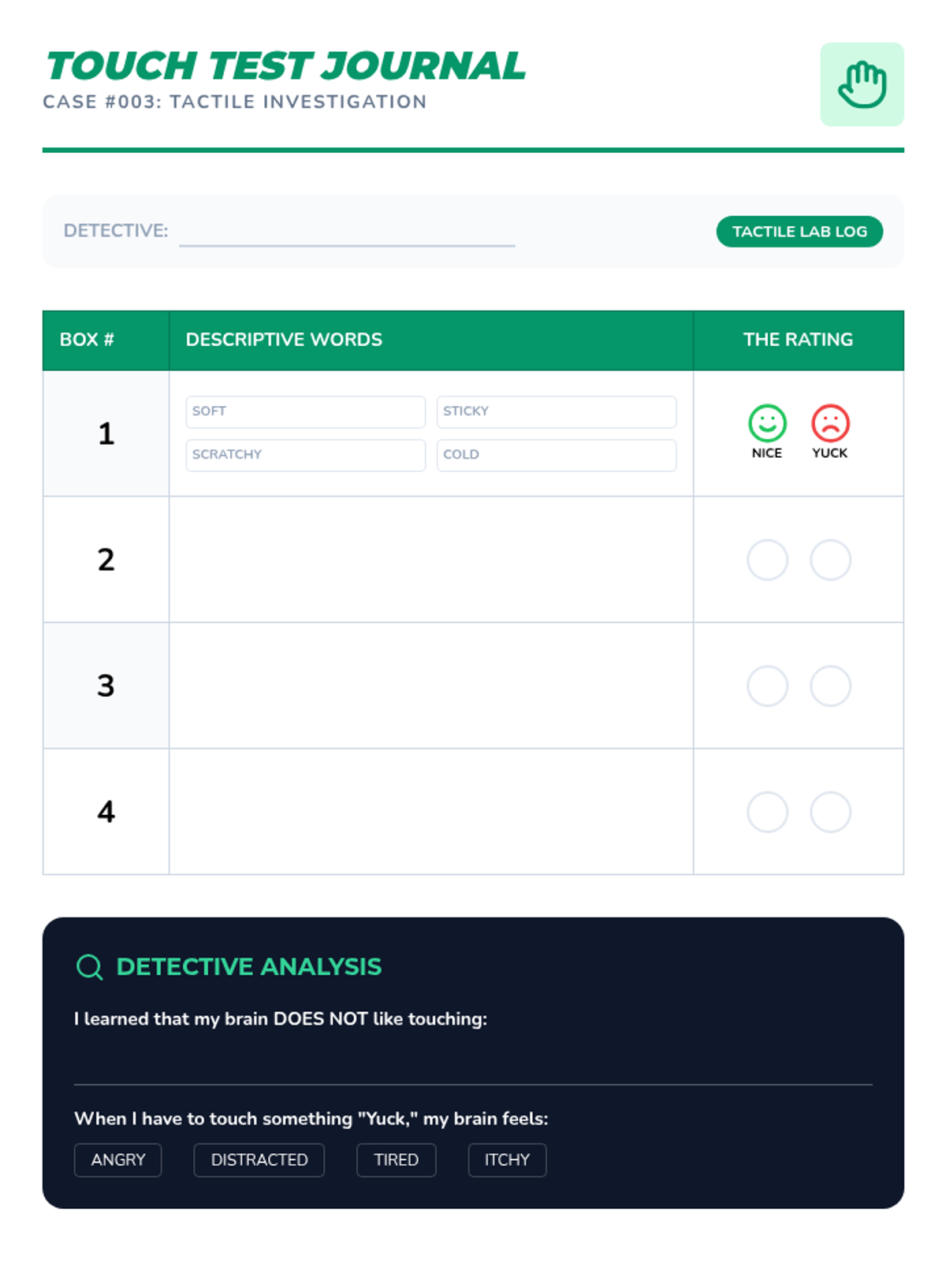This screenshot has width=946, height=1261.
Task: Click the Detective Analysis magnifying glass icon
Action: pos(89,966)
